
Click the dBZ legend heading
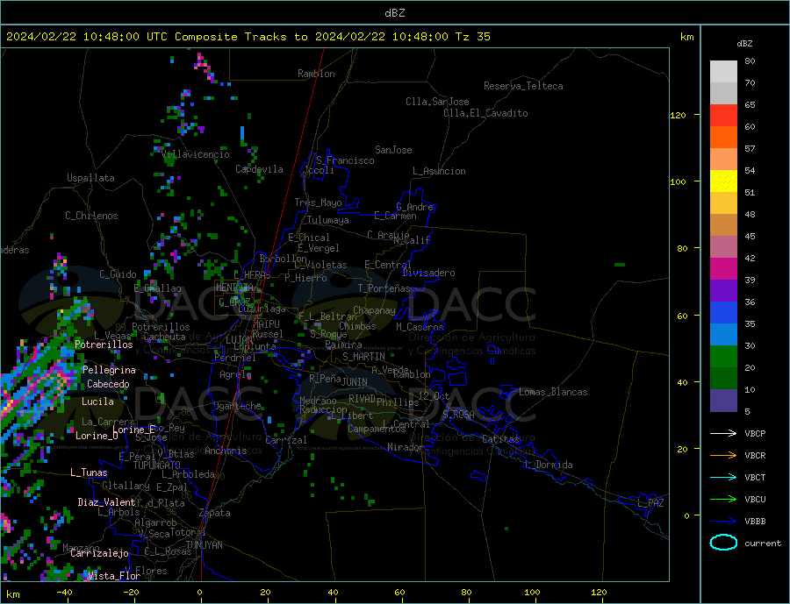click(744, 44)
